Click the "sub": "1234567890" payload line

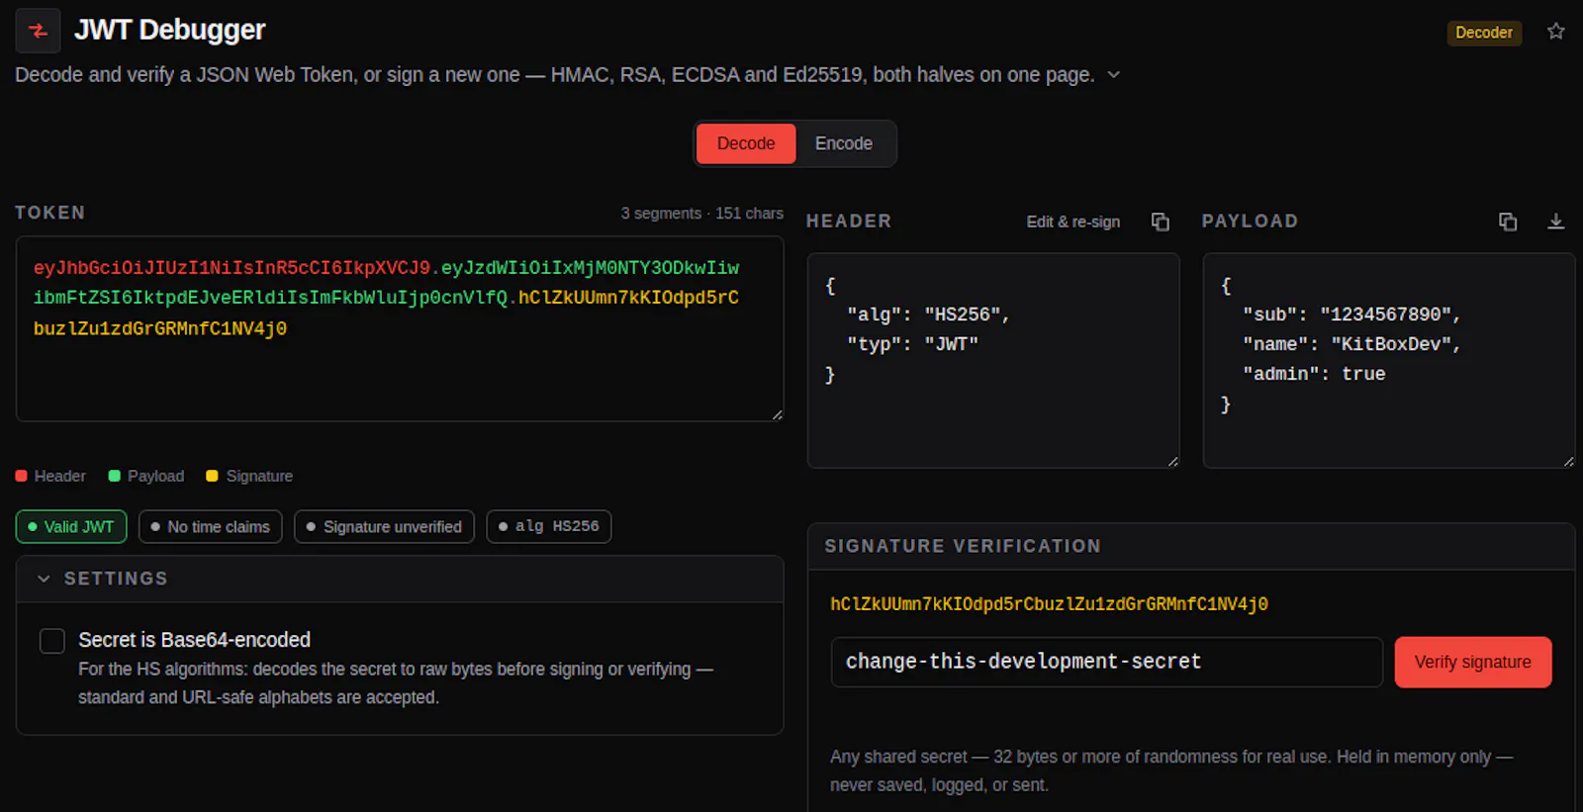(1351, 315)
